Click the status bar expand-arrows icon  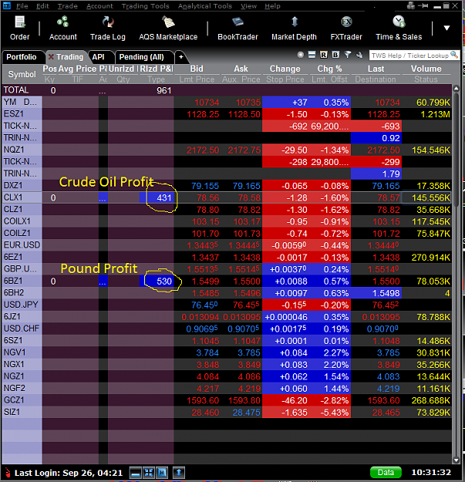coord(149,473)
